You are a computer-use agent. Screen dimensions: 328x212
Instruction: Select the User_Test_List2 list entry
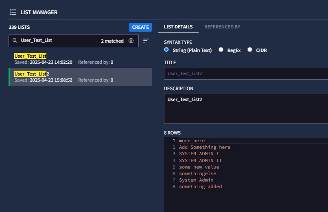point(80,77)
